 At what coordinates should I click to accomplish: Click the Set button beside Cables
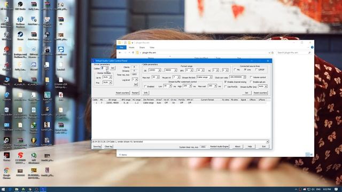(113, 68)
